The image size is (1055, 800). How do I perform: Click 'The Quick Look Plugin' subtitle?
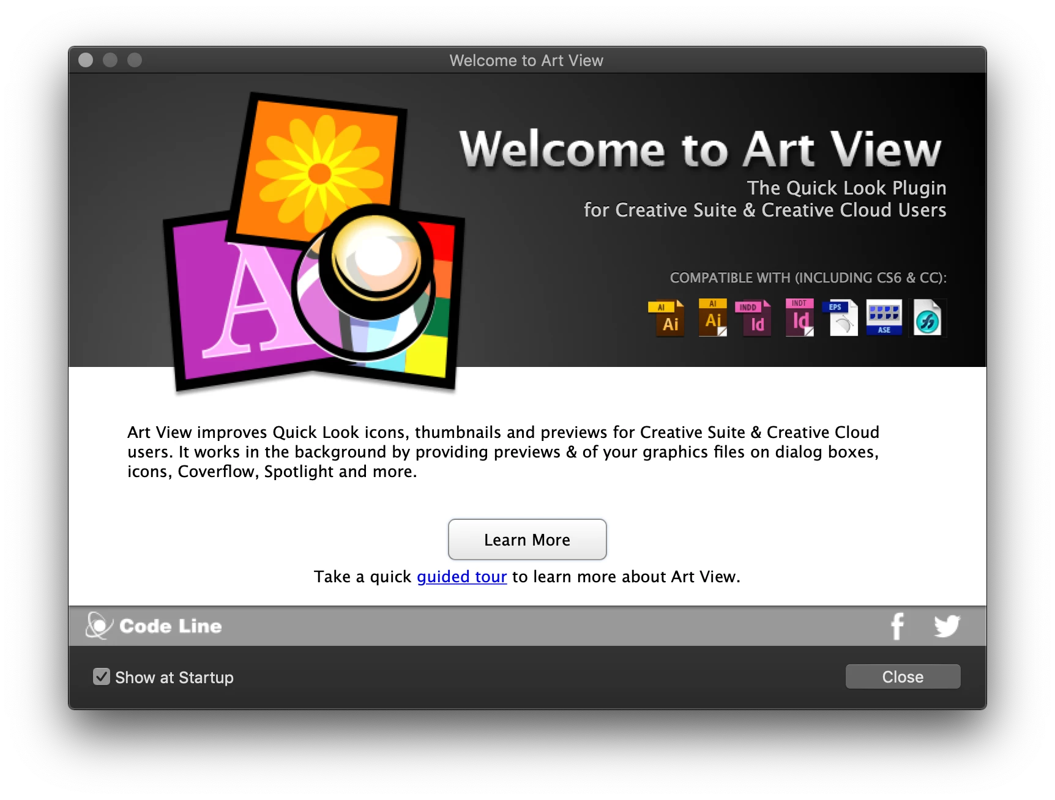[x=846, y=188]
